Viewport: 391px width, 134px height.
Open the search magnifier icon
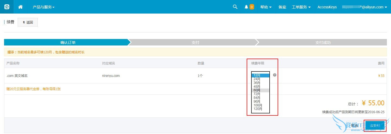(x=235, y=7)
